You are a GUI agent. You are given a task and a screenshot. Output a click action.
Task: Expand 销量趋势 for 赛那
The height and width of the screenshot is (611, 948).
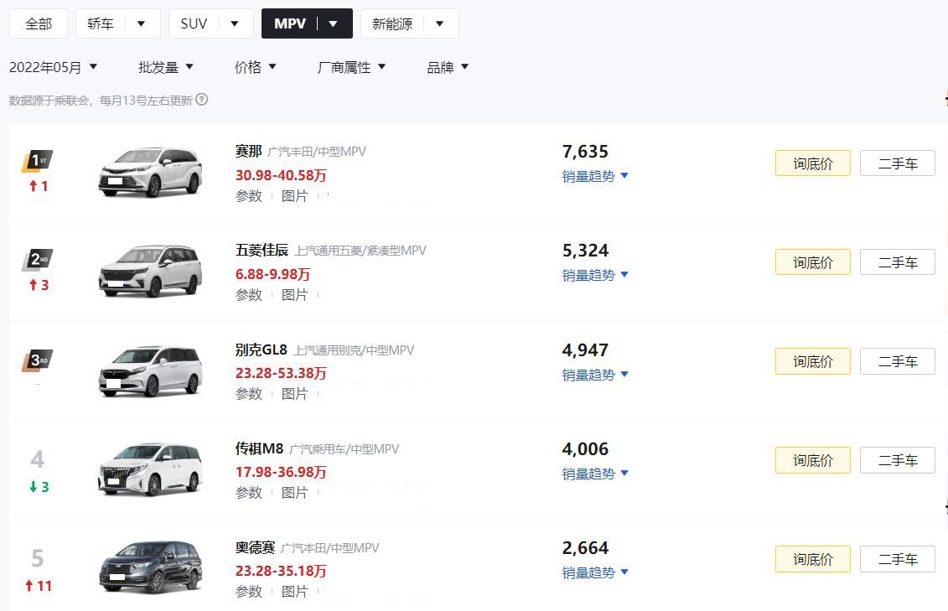(x=595, y=176)
